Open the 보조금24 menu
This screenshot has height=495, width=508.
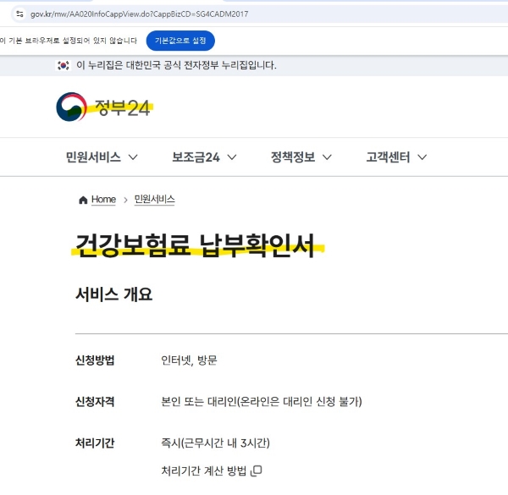pyautogui.click(x=196, y=157)
